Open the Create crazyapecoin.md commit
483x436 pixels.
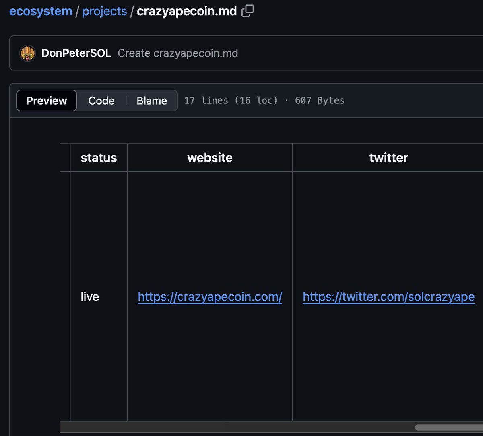coord(178,53)
